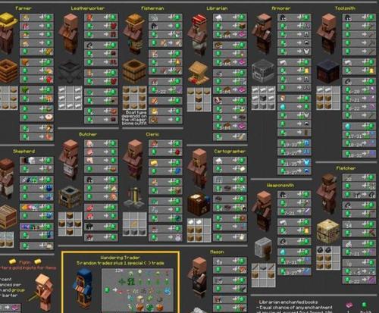Select the cartography table block
This screenshot has height=313, width=379.
pos(199,204)
